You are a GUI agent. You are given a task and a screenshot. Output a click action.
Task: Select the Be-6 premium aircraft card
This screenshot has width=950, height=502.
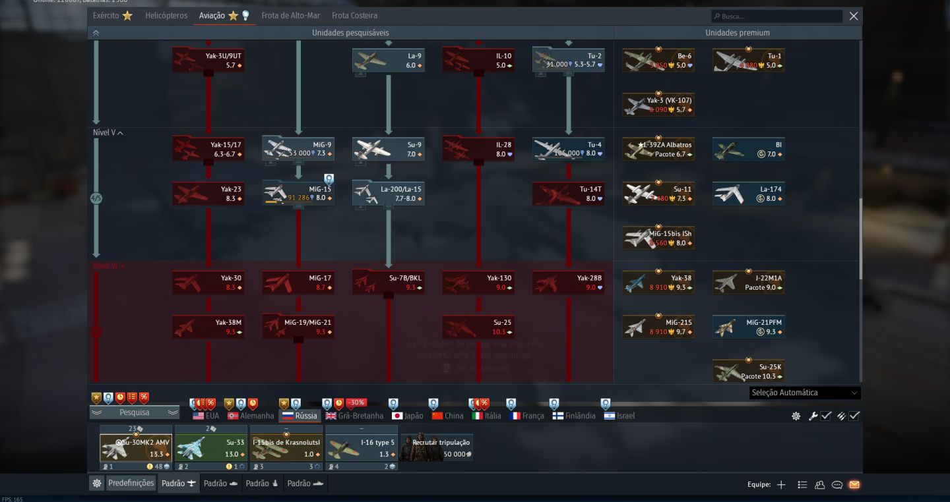658,60
